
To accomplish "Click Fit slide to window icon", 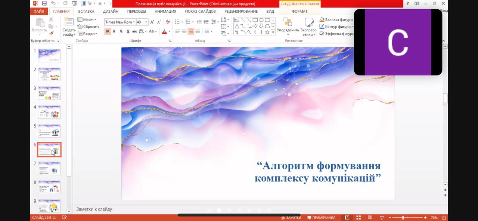I will coord(444,218).
